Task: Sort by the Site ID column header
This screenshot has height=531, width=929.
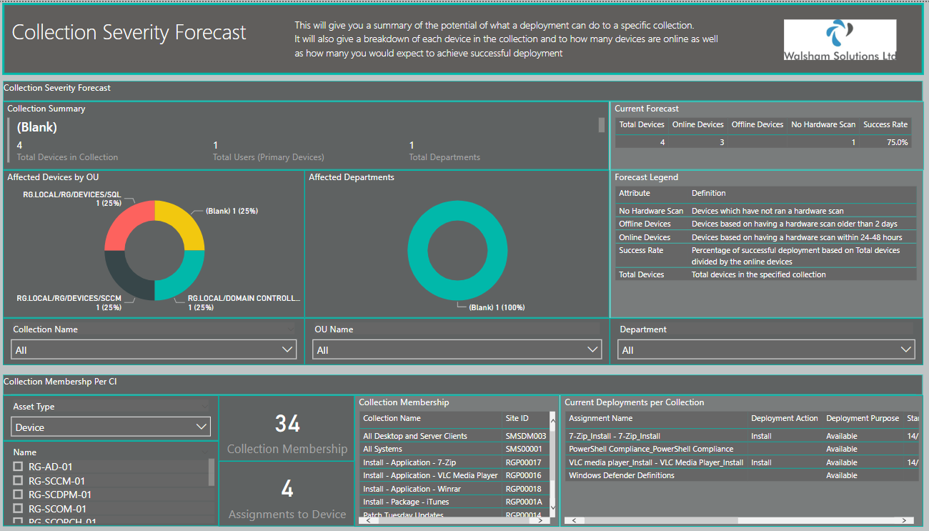Action: (x=517, y=418)
